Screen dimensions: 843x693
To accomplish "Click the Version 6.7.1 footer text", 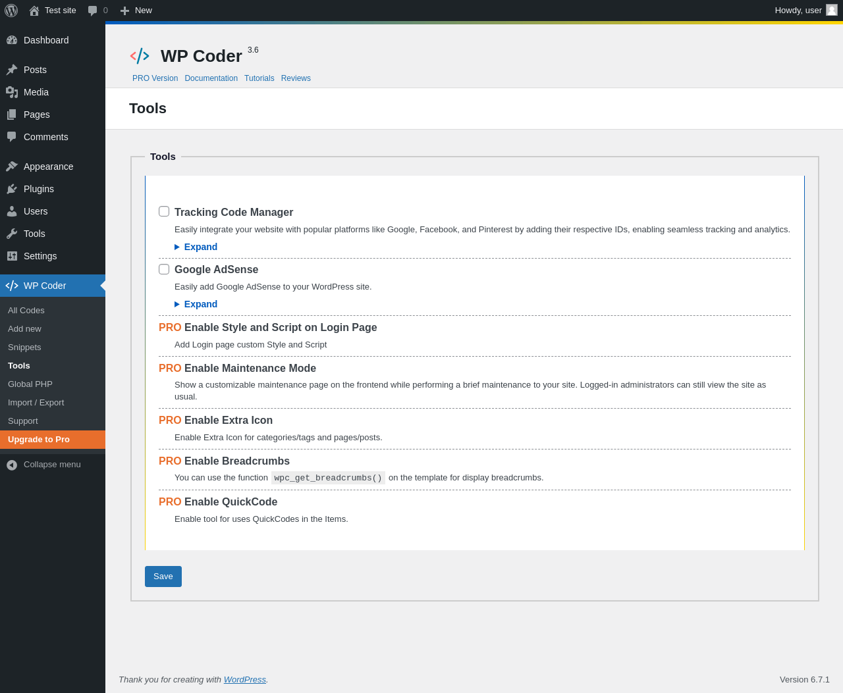I will [805, 680].
